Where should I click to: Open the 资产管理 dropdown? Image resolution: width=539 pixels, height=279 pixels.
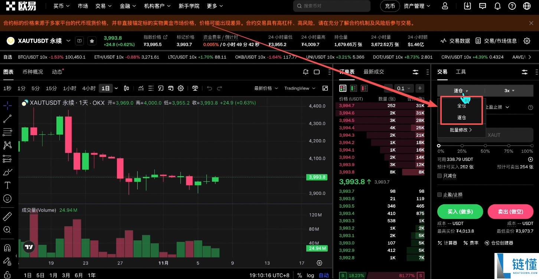click(417, 6)
